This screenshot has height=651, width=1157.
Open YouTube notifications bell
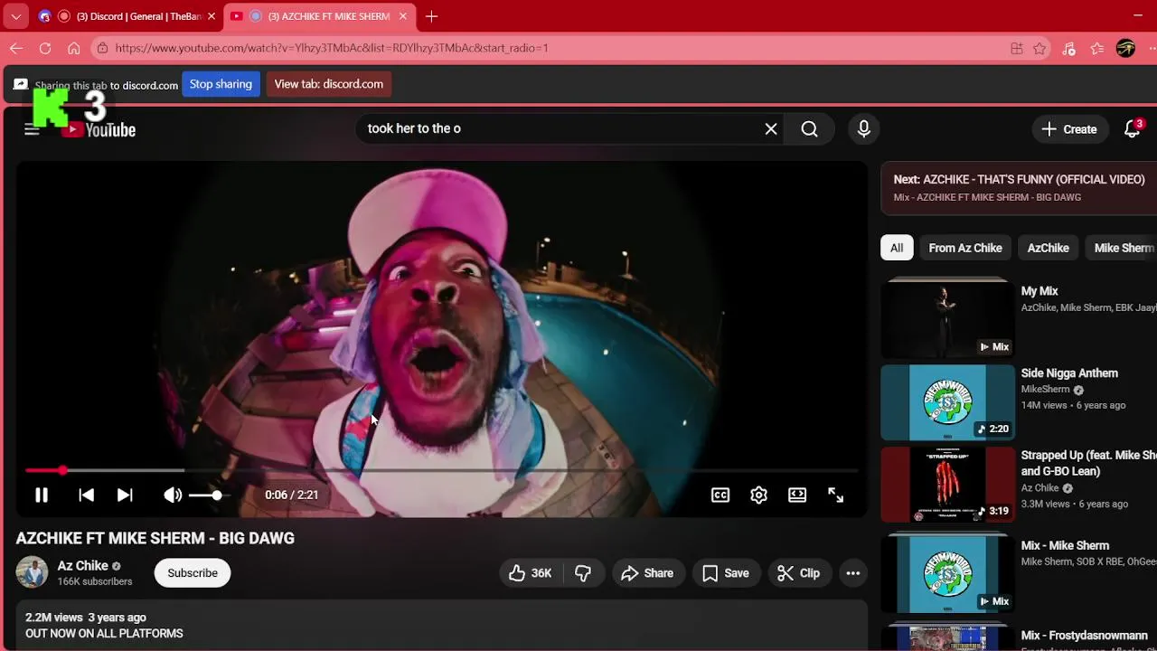(1132, 129)
